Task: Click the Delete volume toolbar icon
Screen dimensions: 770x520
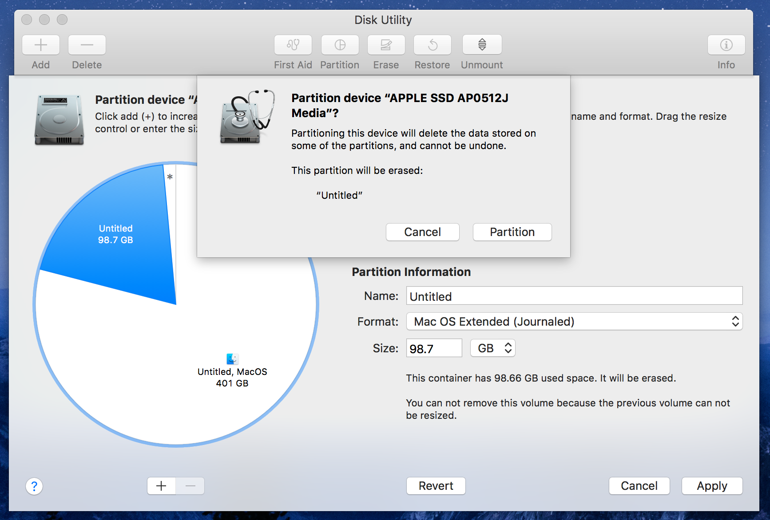Action: [87, 45]
